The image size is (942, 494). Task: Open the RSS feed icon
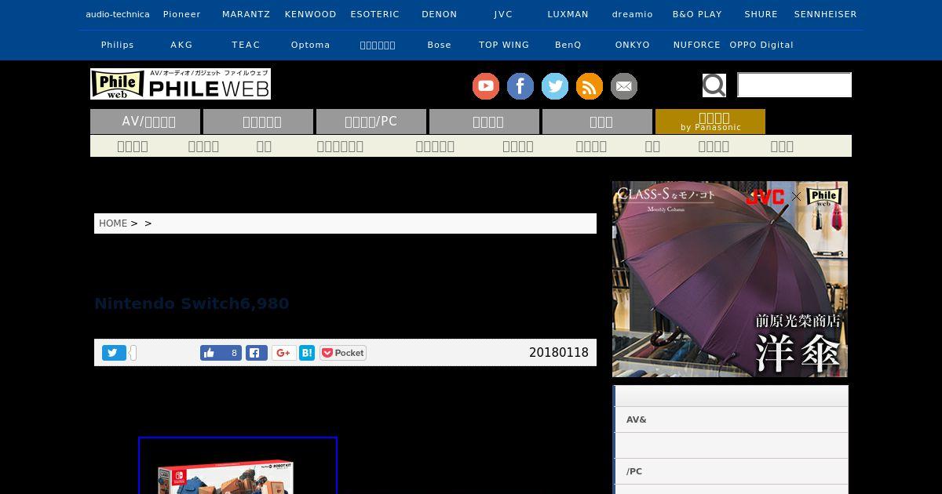pyautogui.click(x=590, y=86)
